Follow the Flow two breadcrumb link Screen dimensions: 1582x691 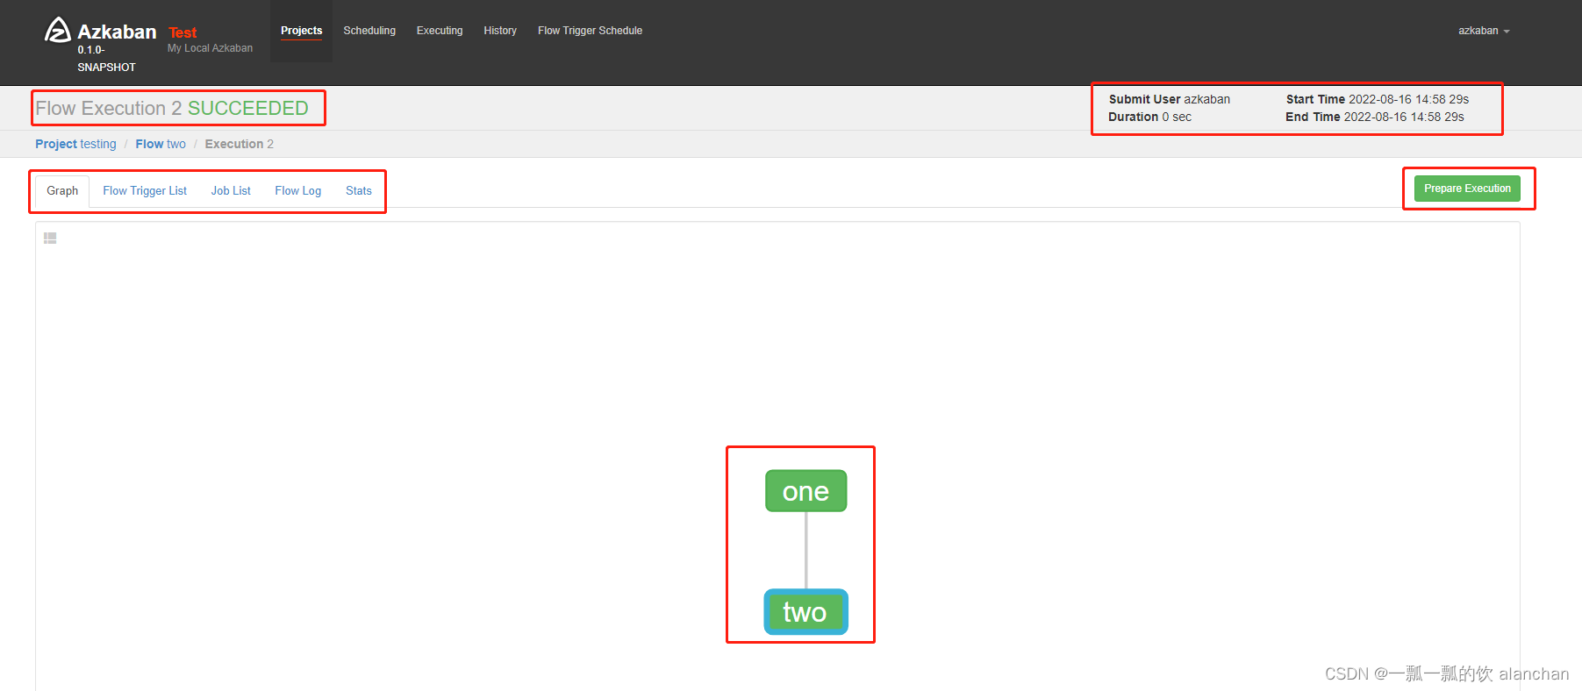161,144
